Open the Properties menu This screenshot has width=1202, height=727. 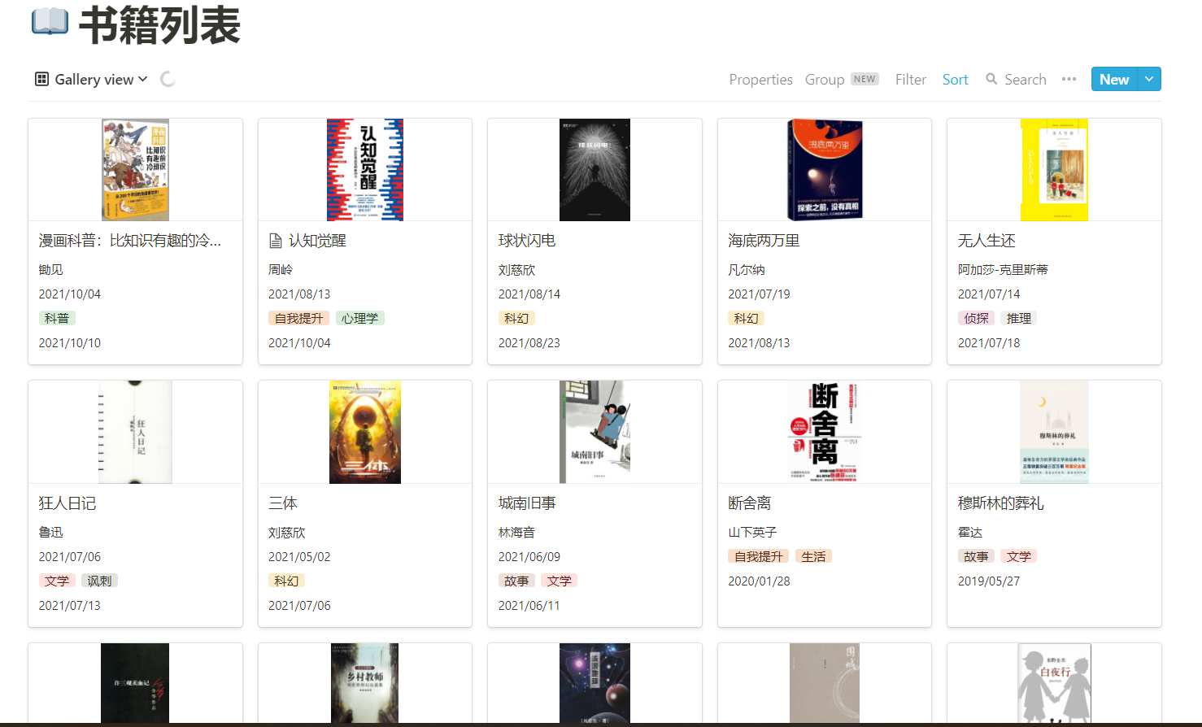(x=760, y=79)
